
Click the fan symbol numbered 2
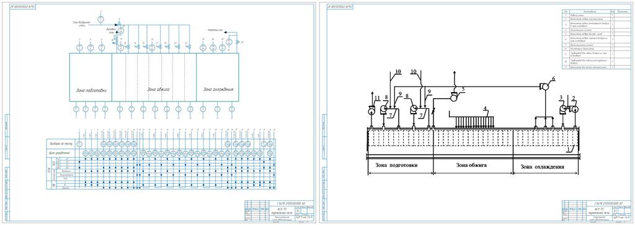tap(574, 109)
